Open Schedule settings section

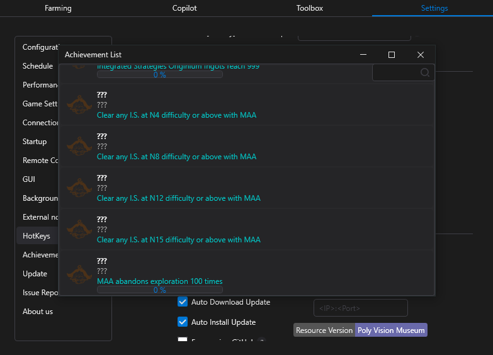pos(37,66)
